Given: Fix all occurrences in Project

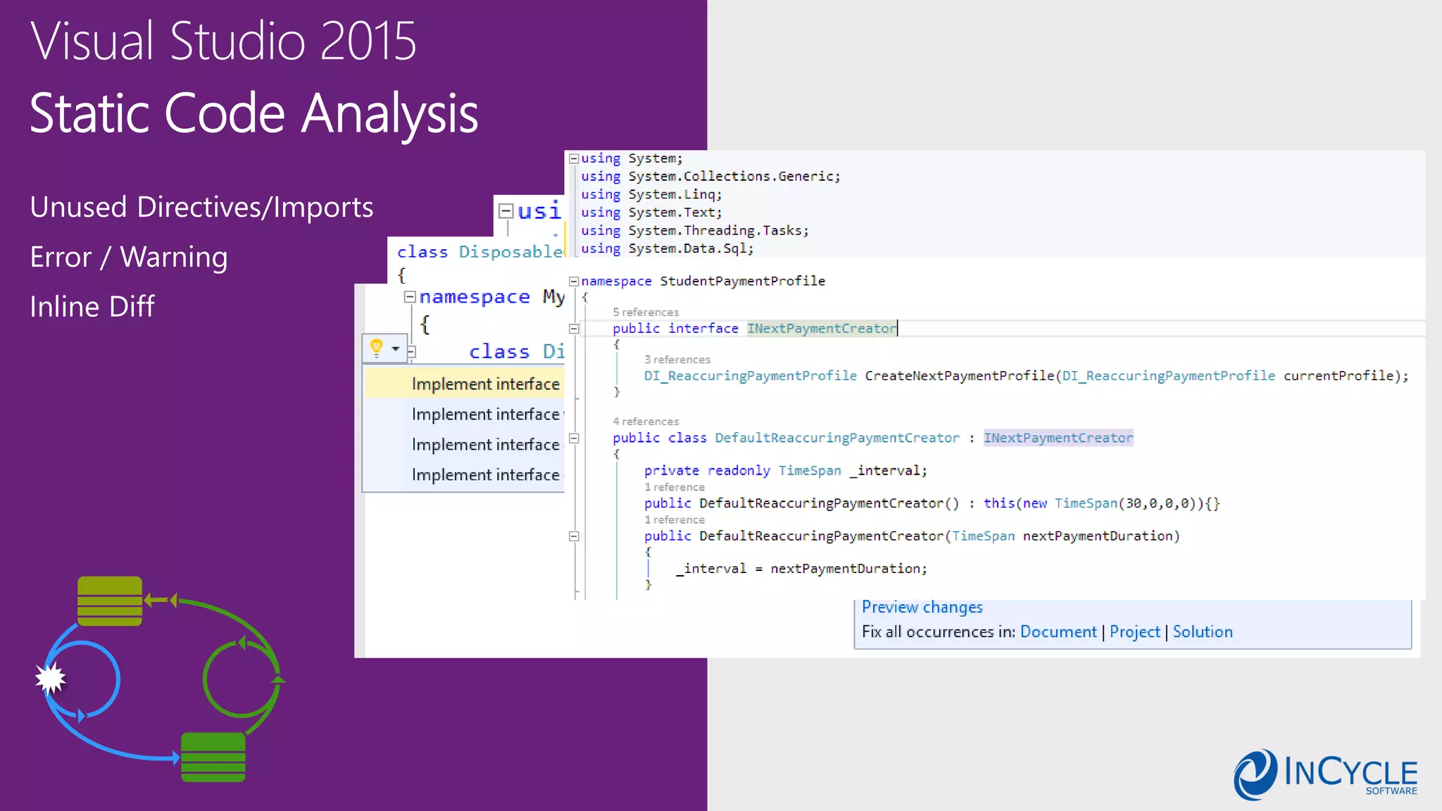Looking at the screenshot, I should [x=1134, y=632].
